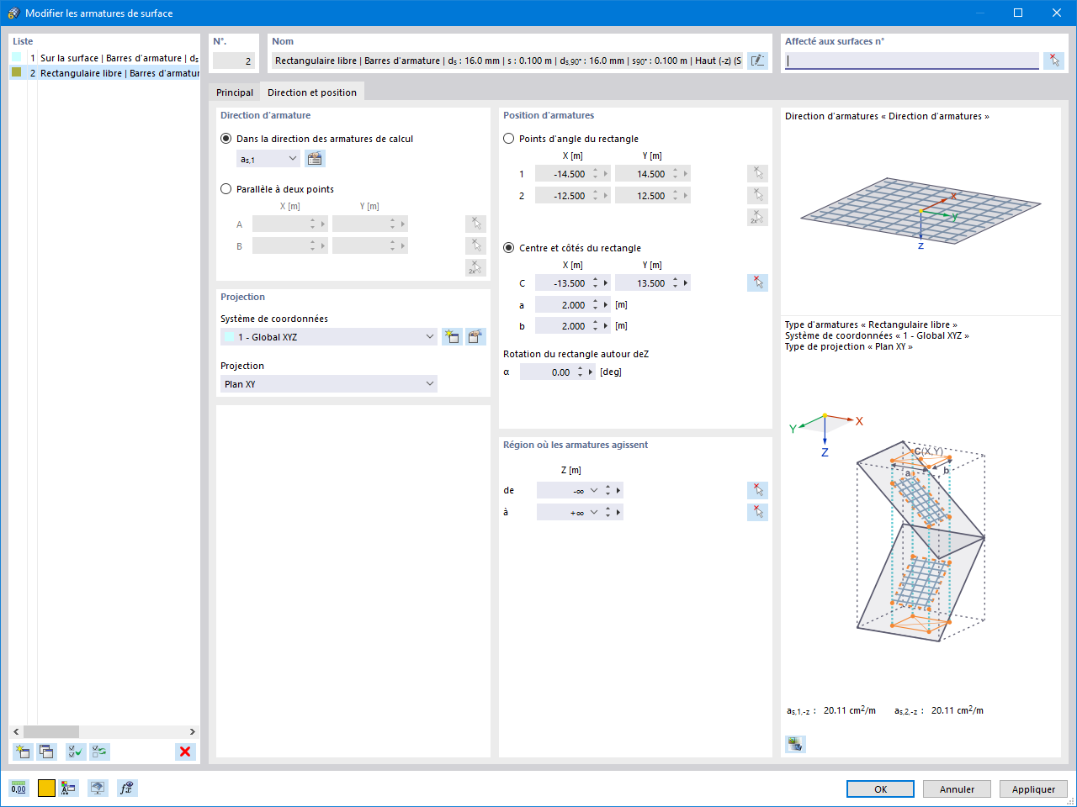Click the side b value field 2.000
This screenshot has height=807, width=1077.
coord(562,326)
